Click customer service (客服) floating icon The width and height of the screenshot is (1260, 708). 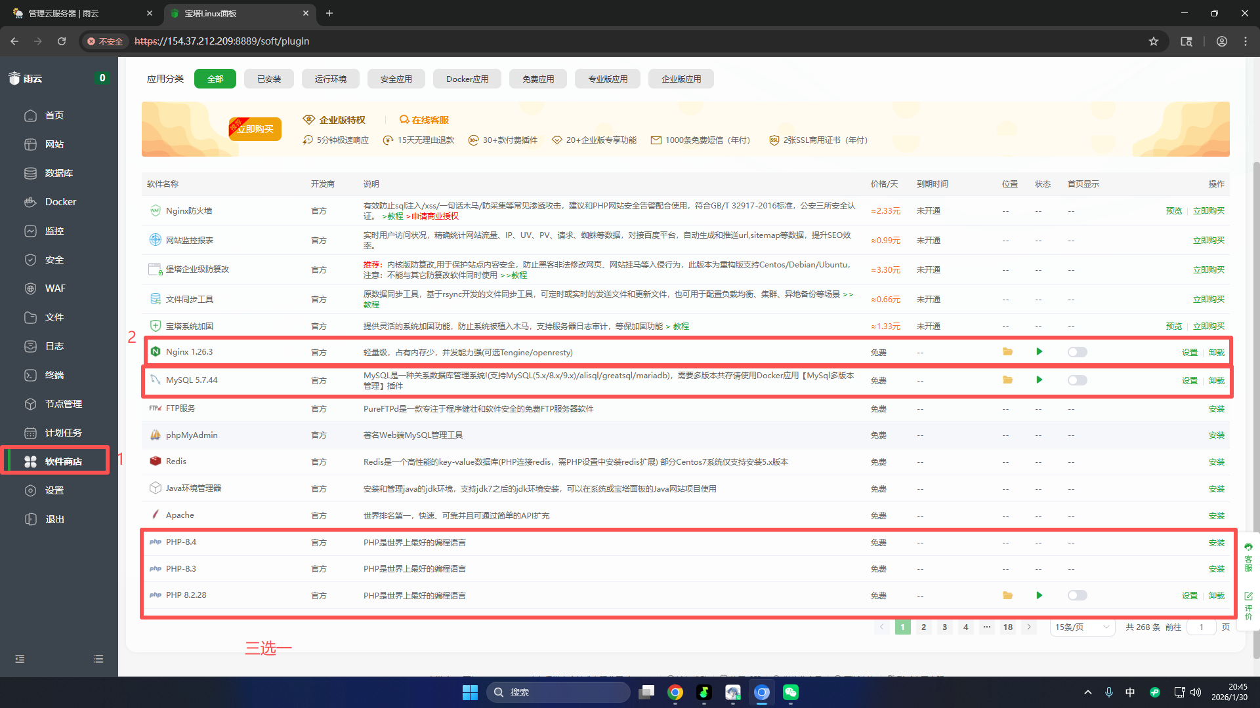click(1248, 557)
